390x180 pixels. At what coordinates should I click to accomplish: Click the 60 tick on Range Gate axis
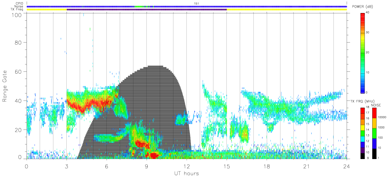point(18,71)
